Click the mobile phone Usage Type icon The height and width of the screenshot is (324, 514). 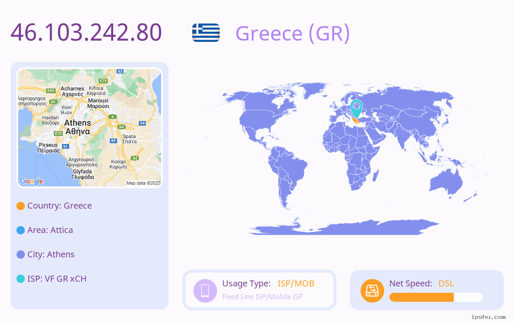click(205, 290)
